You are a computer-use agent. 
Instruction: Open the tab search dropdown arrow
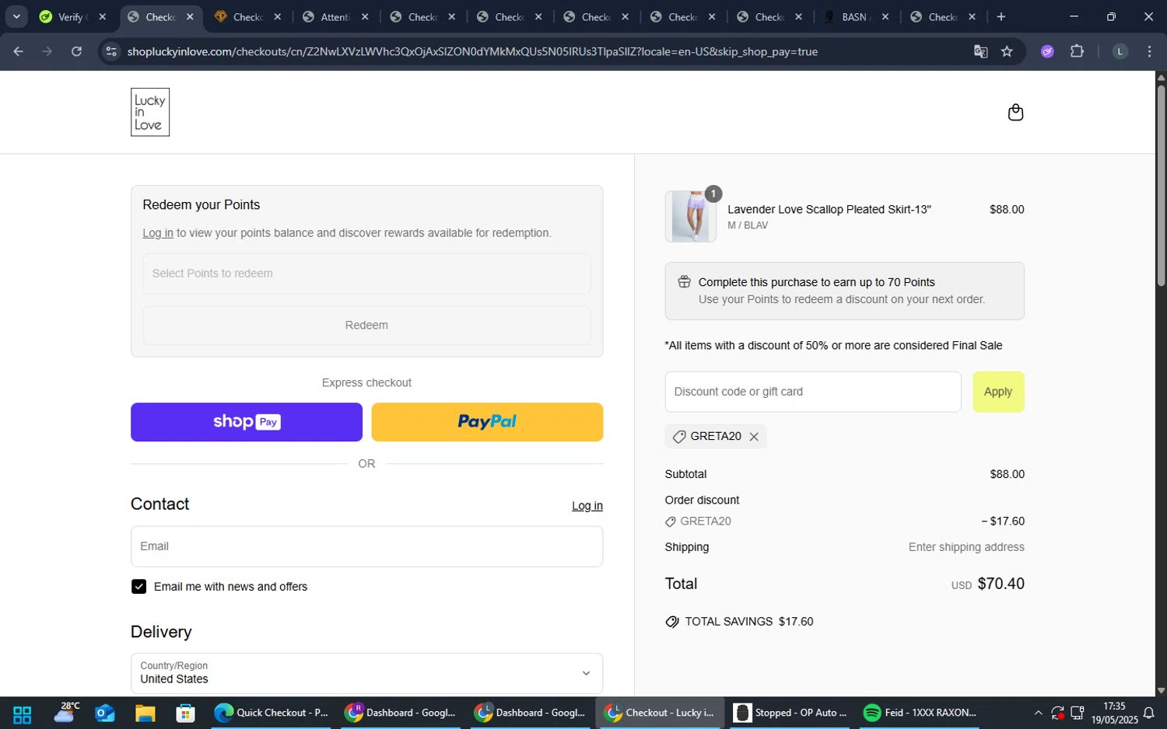[x=16, y=16]
